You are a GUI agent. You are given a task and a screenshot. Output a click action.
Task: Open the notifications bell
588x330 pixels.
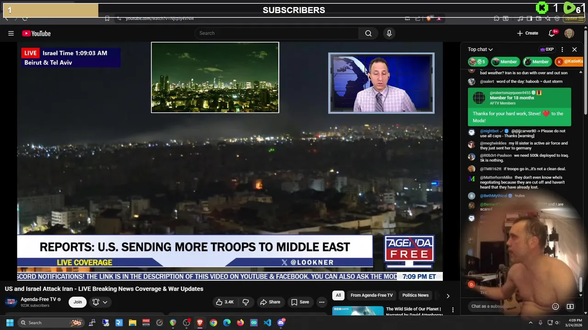pos(552,33)
